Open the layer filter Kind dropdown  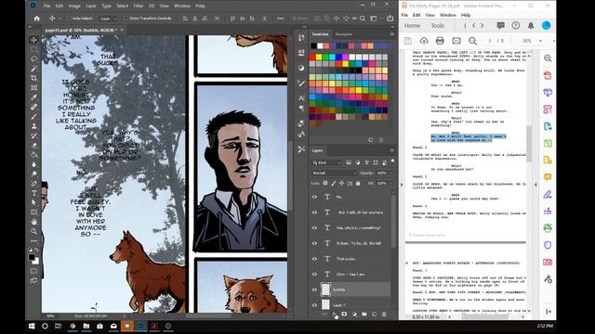click(327, 163)
